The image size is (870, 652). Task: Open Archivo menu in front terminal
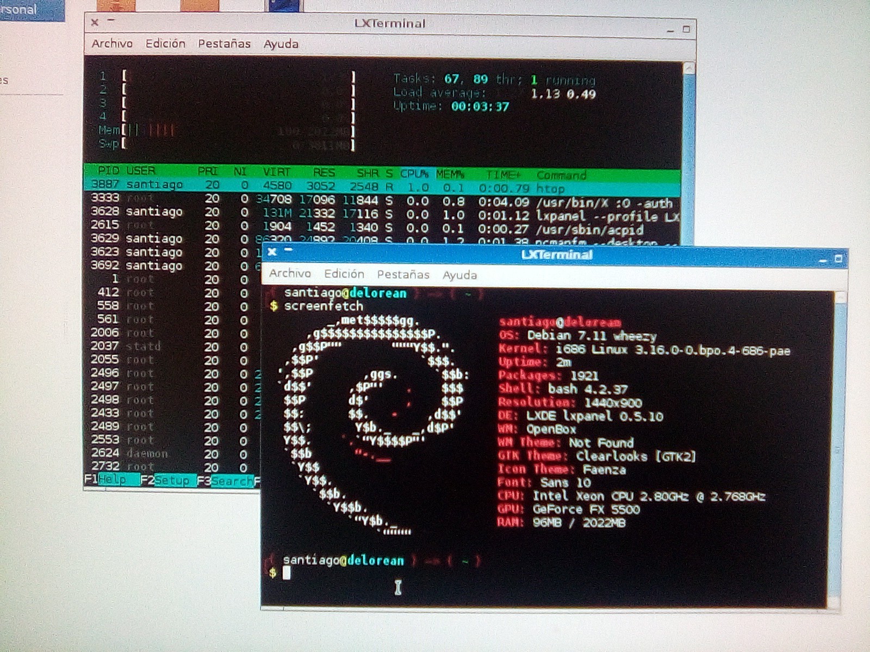pyautogui.click(x=290, y=273)
